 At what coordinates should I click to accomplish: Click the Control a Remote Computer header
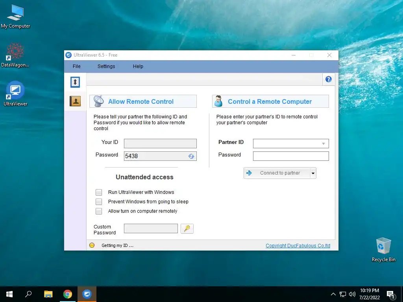(270, 101)
